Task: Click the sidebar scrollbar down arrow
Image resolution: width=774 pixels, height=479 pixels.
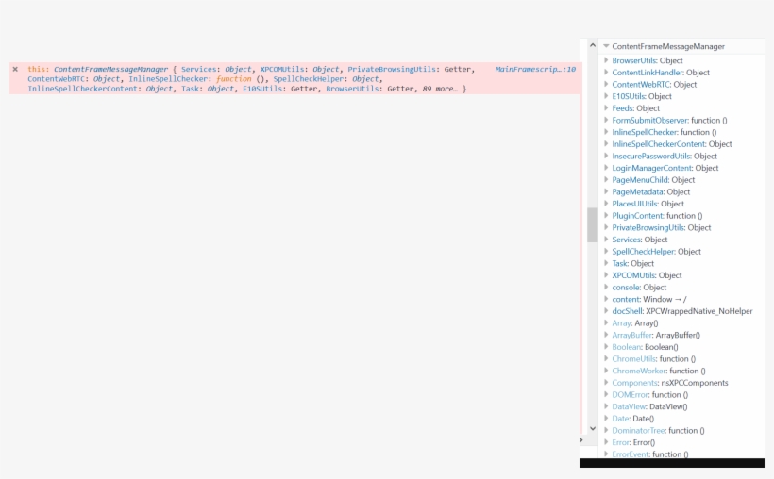Action: point(593,428)
